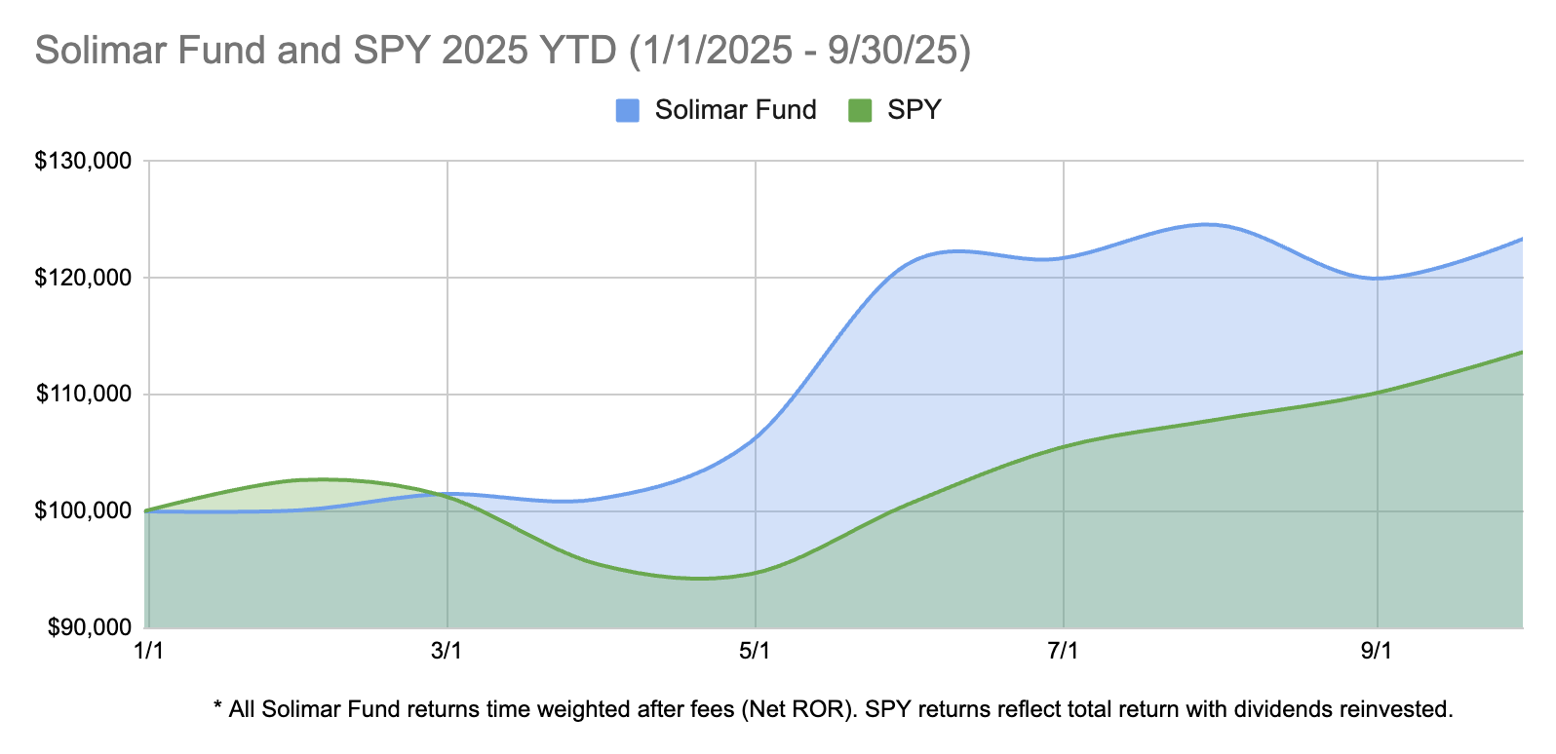Image resolution: width=1556 pixels, height=754 pixels.
Task: Click the chart title text
Action: [x=503, y=51]
